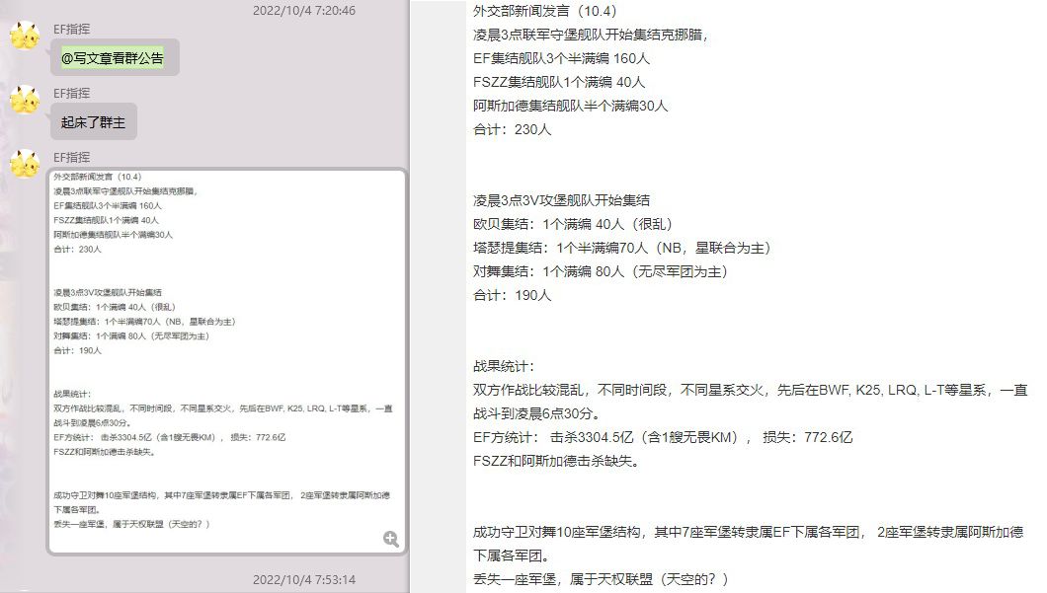Click the line "EF集结舰队3个半满编 160人" in right panel
Viewport: 1047px width, 593px height.
pos(561,58)
